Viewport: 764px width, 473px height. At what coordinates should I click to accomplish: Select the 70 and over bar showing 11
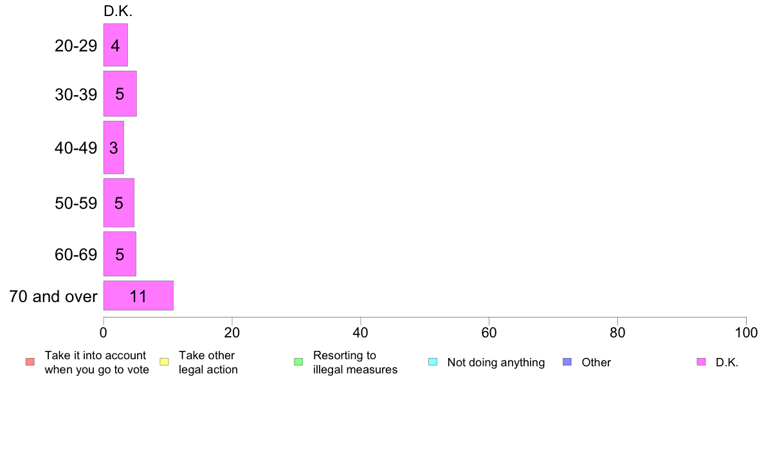click(138, 296)
